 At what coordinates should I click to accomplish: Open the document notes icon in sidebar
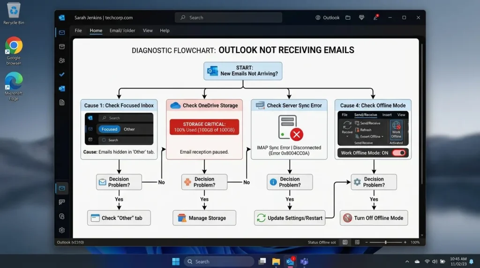tap(62, 103)
